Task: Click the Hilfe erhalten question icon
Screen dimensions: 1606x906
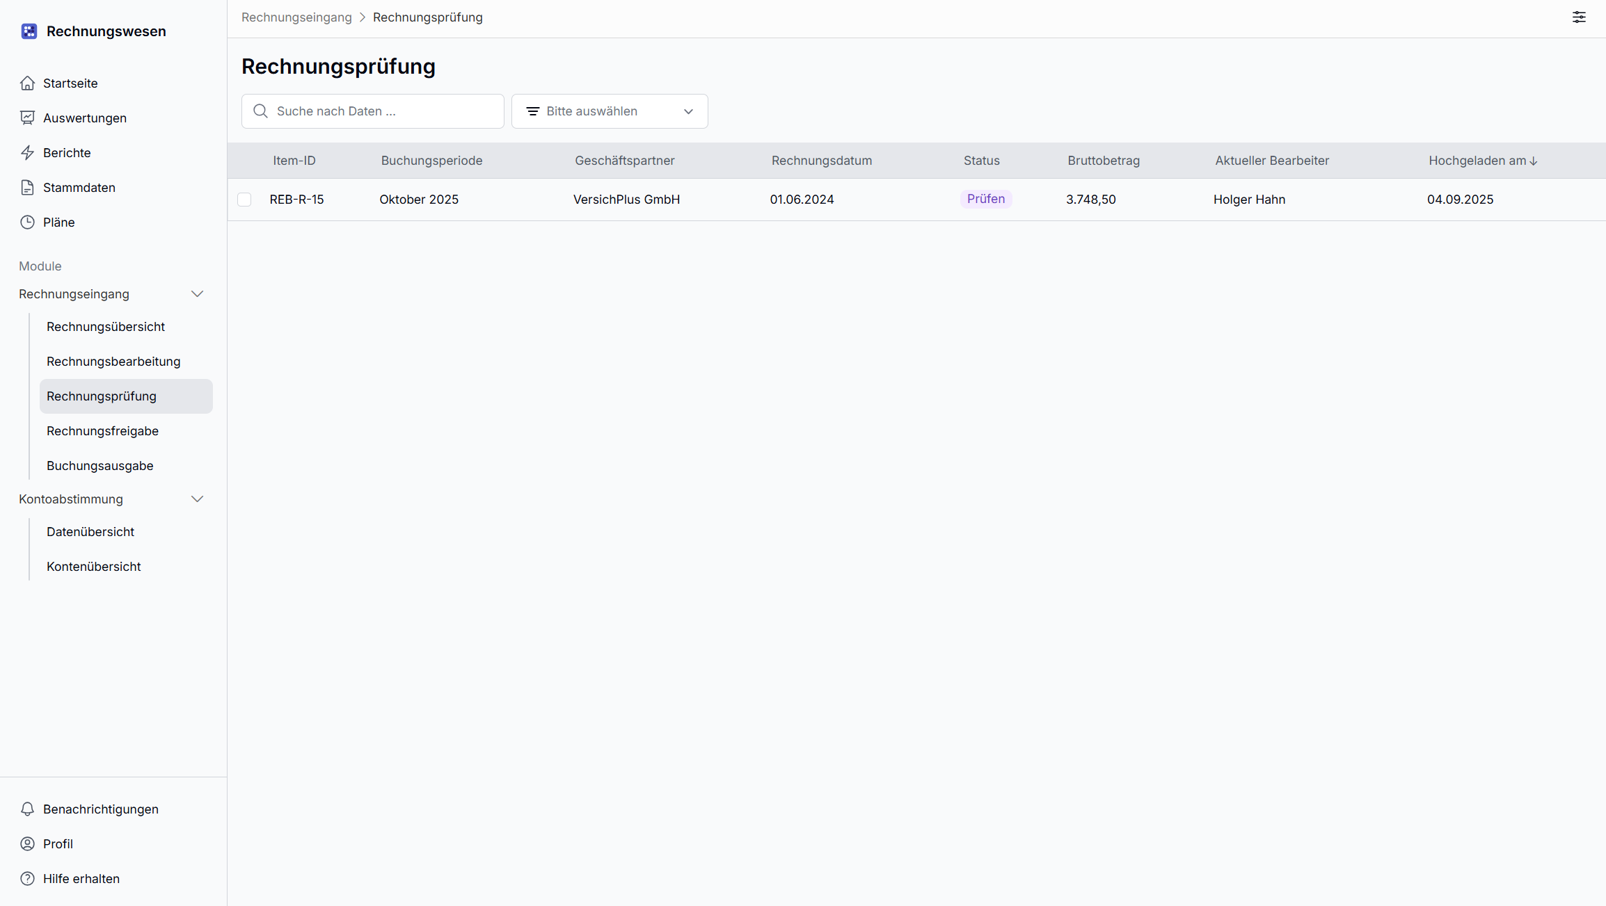Action: tap(27, 879)
